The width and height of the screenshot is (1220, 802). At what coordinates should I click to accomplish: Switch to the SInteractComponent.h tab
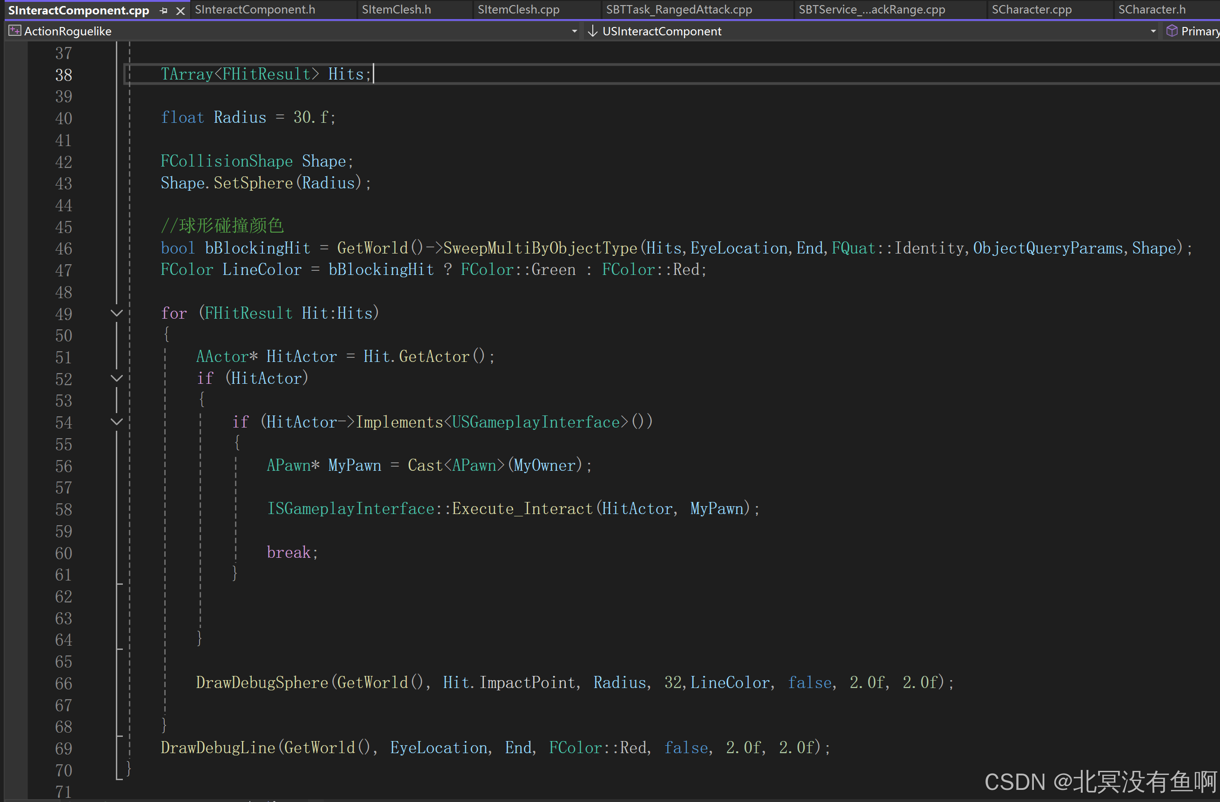coord(255,10)
